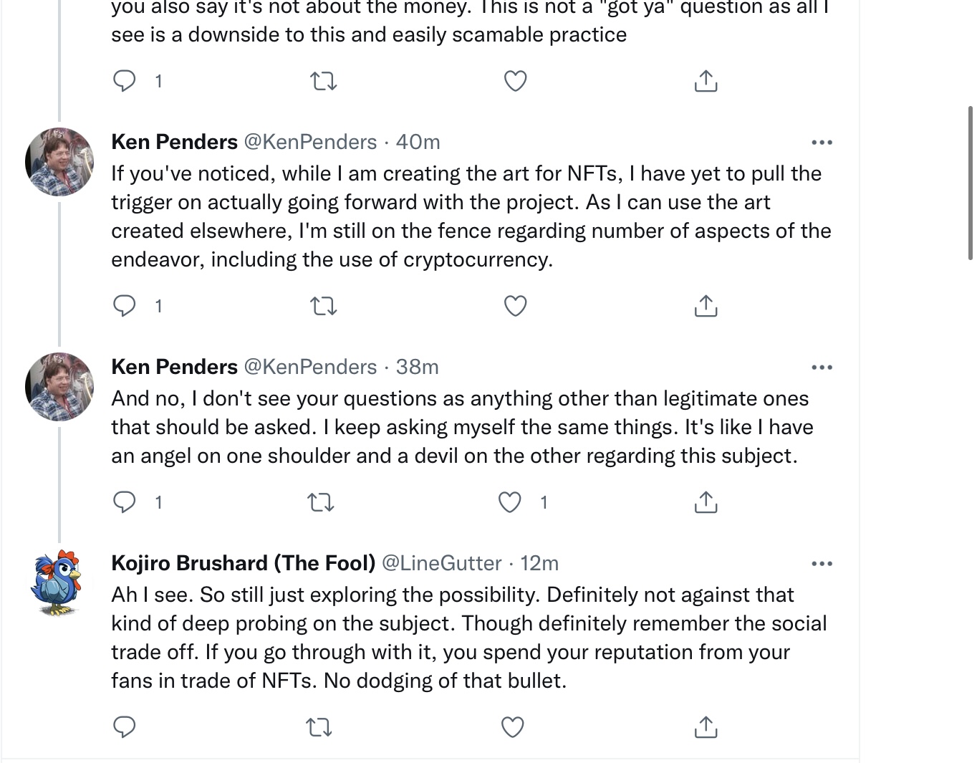Screen dimensions: 977x763
Task: Retweet Ken Penders' 38m tweet
Action: pos(320,502)
